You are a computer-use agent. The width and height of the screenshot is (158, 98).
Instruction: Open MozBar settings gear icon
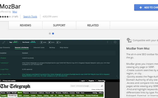click(x=115, y=42)
